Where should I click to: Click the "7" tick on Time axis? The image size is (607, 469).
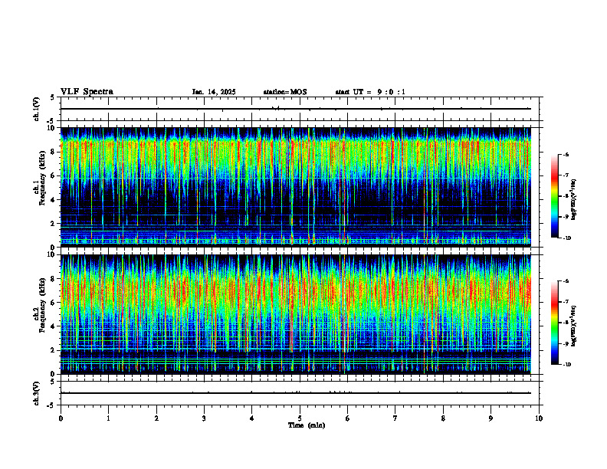[x=395, y=418]
